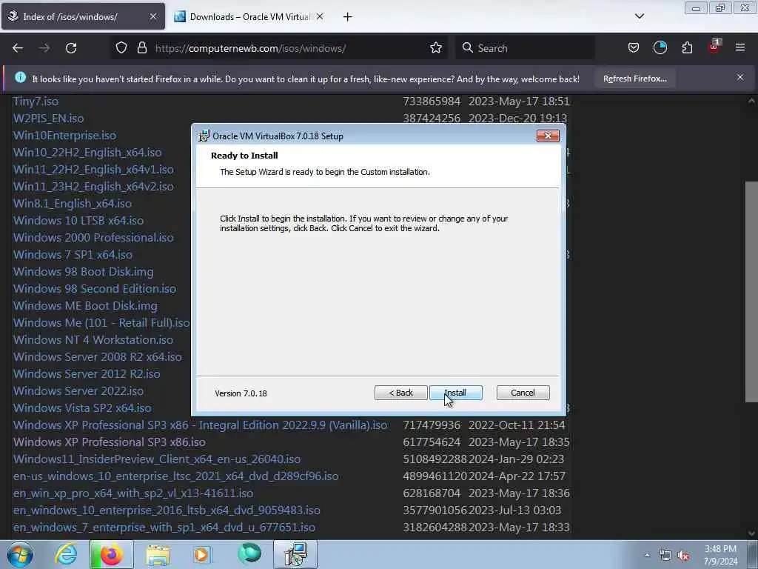Click the site padlock icon
This screenshot has width=758, height=569.
141,48
